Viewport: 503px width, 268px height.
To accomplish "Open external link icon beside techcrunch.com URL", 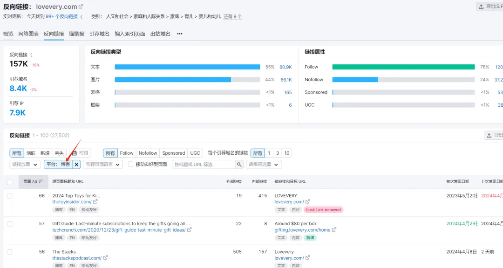I will 189,229.
